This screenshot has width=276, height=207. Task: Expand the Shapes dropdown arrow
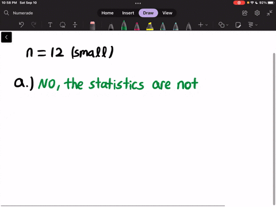point(227,25)
